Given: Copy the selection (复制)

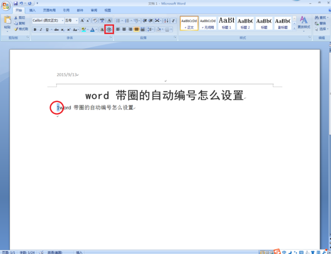Looking at the screenshot, I should [19, 23].
